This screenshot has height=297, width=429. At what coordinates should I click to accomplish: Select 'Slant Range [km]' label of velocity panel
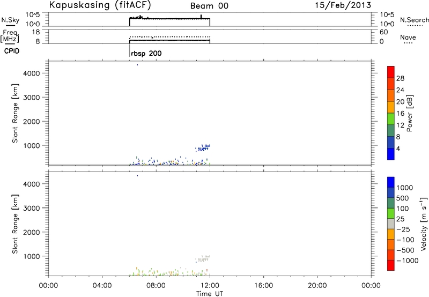[x=15, y=224]
